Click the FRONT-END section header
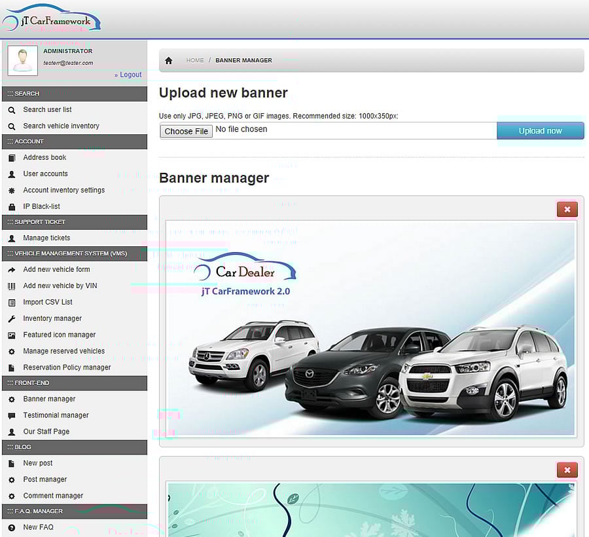Viewport: 589px width, 537px height. [75, 383]
